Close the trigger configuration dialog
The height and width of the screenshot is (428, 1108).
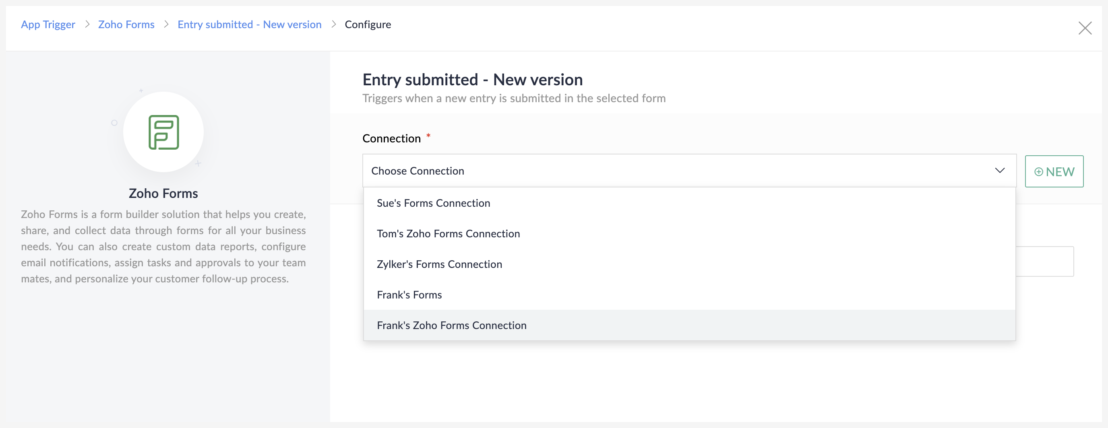tap(1085, 29)
